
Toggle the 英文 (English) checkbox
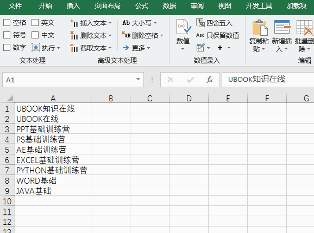35,23
